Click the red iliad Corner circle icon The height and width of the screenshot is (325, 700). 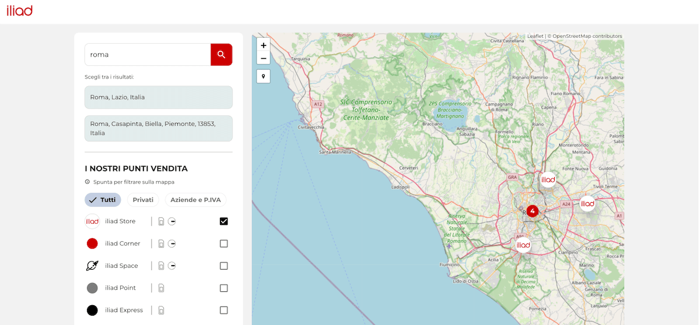click(x=92, y=243)
